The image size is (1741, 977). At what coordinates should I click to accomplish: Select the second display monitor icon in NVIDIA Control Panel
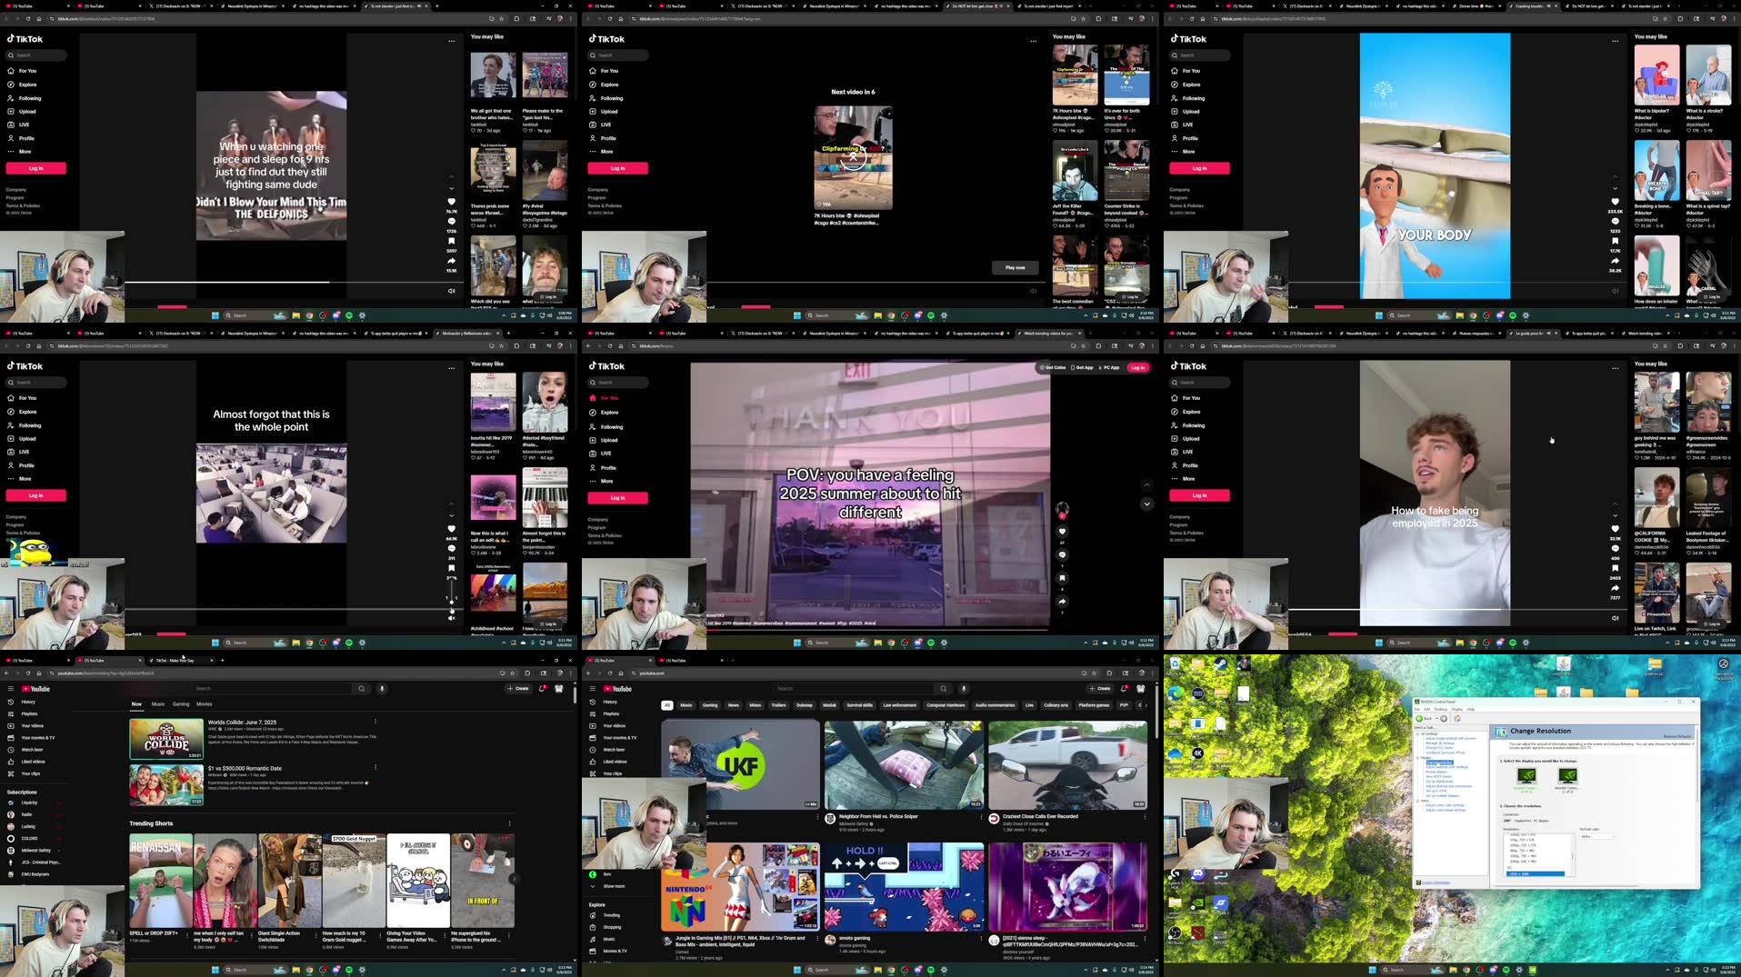[x=1567, y=776]
